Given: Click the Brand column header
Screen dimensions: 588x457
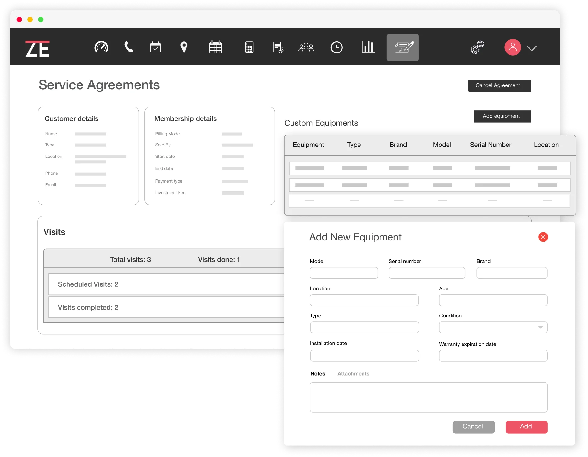Looking at the screenshot, I should pyautogui.click(x=398, y=145).
